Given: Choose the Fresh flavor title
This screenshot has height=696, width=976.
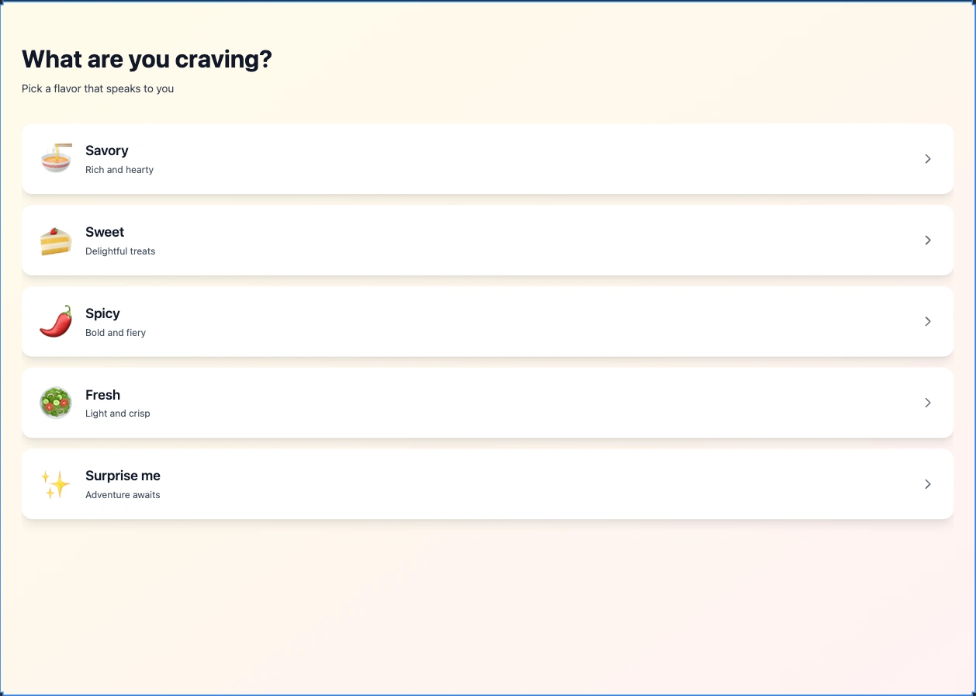Looking at the screenshot, I should coord(102,395).
